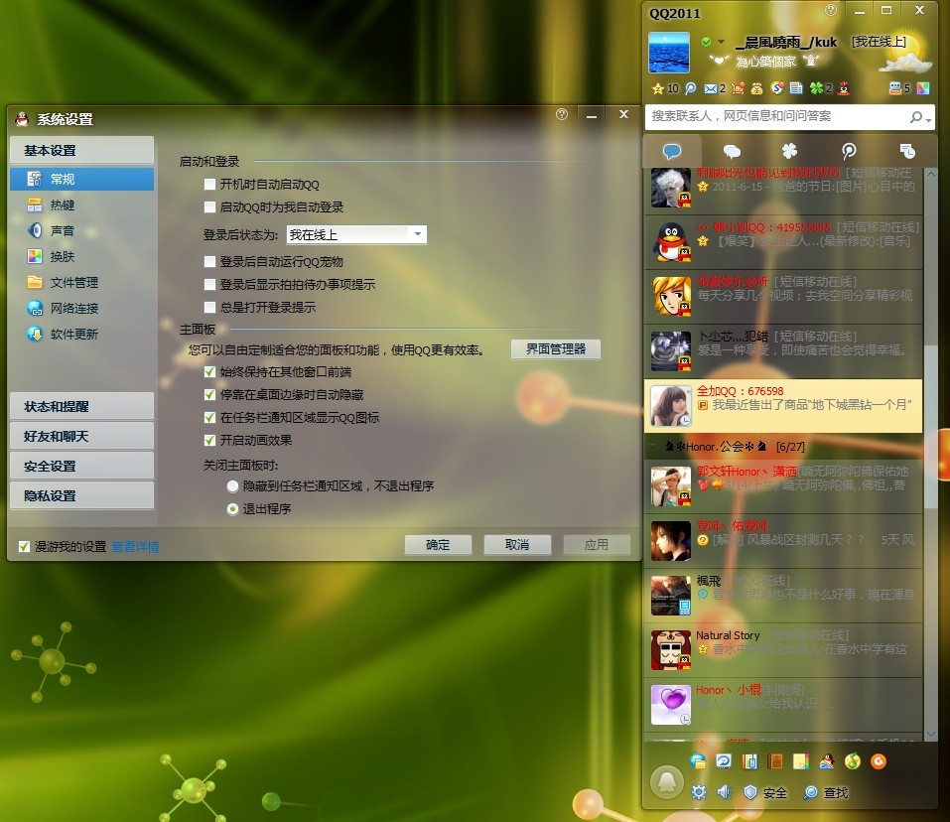Viewport: 950px width, 822px height.
Task: Click the colorful skin change icon in QQ2011
Action: pos(923,88)
